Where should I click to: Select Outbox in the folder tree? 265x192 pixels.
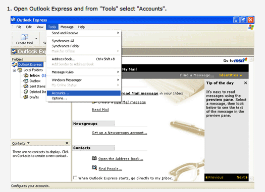[x=35, y=81]
